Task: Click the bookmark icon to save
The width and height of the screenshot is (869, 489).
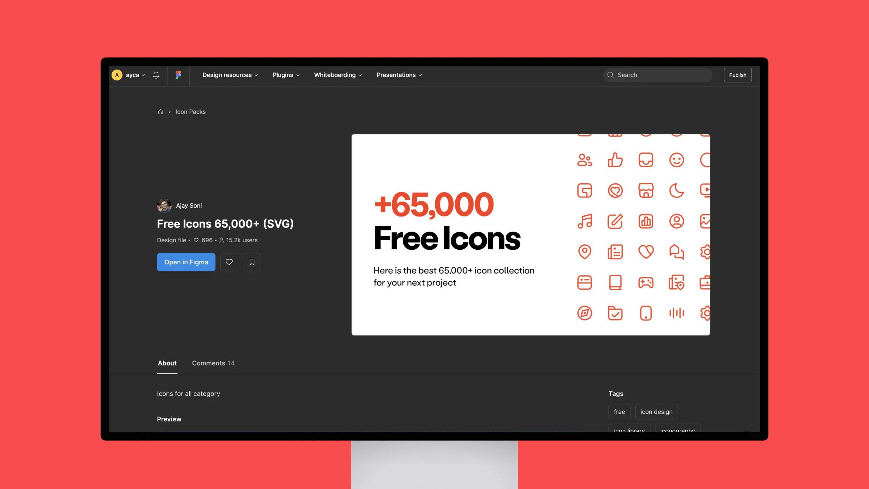Action: (x=251, y=261)
